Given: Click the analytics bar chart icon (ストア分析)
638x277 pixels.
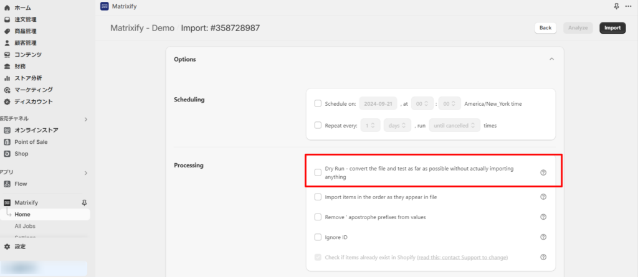Looking at the screenshot, I should coord(7,78).
